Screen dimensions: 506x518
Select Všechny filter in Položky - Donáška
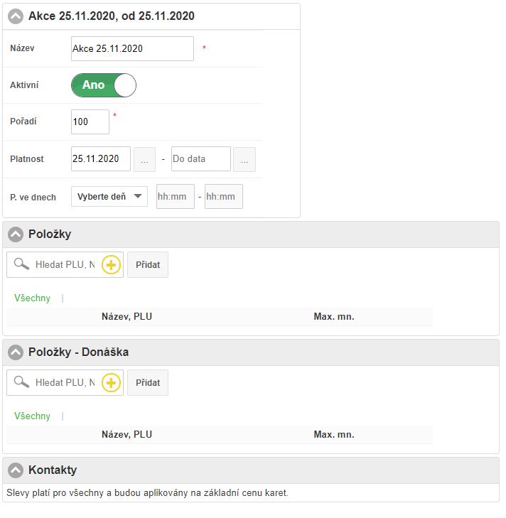[33, 416]
